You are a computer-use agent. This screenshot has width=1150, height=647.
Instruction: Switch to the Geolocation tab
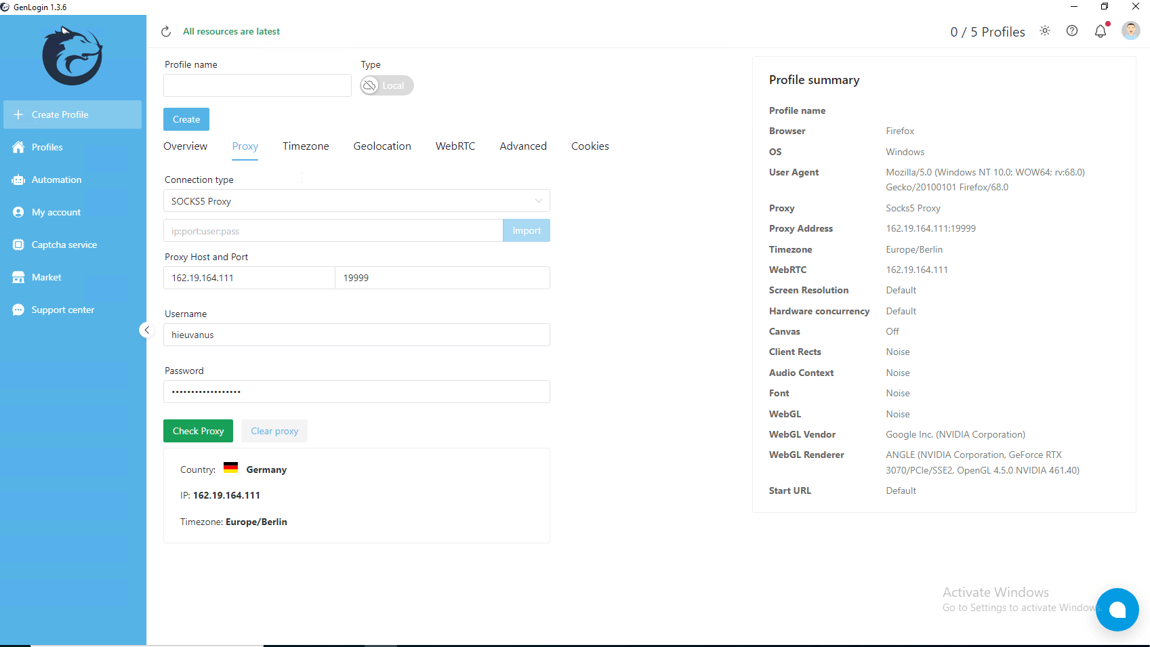(382, 146)
